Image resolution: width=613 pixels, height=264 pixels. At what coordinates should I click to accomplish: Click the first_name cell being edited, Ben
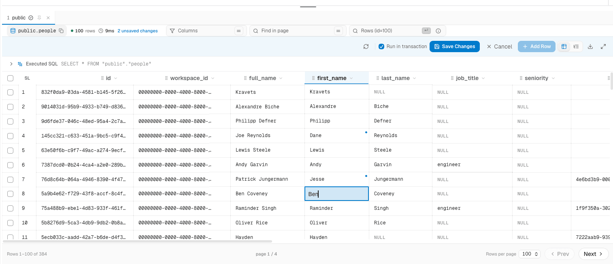tap(336, 194)
